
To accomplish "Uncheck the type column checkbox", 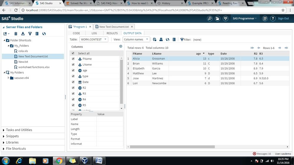I will pos(73,76).
